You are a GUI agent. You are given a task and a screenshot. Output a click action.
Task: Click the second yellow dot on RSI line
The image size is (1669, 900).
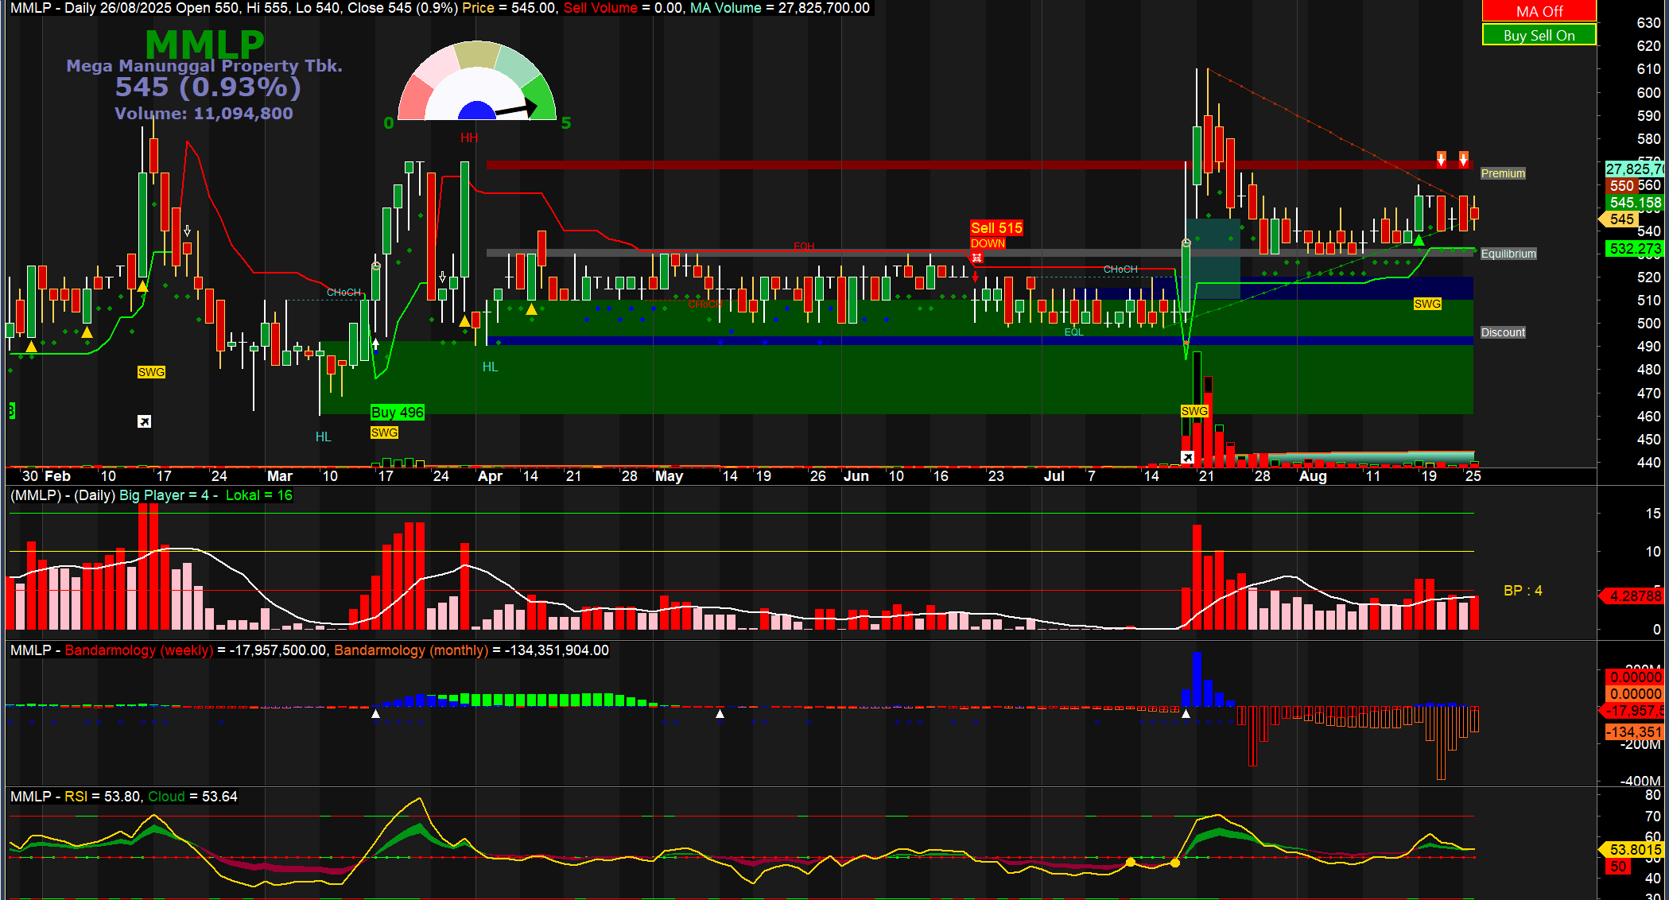[1174, 863]
